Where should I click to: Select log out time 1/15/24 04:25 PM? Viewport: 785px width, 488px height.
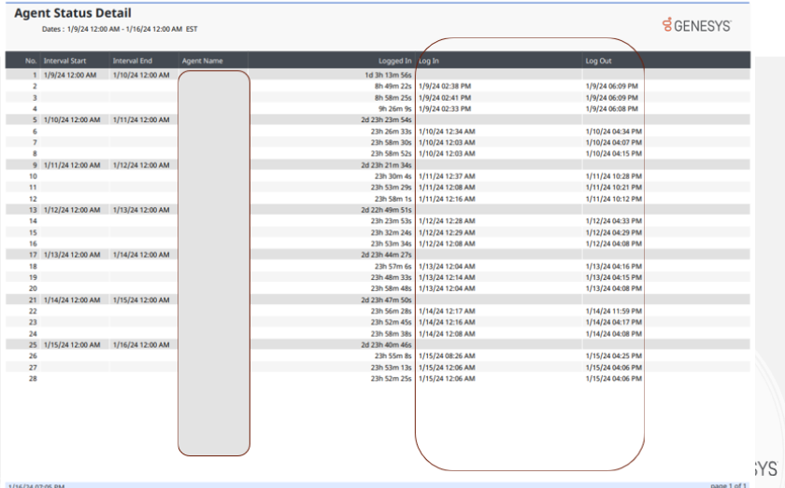[x=614, y=356]
